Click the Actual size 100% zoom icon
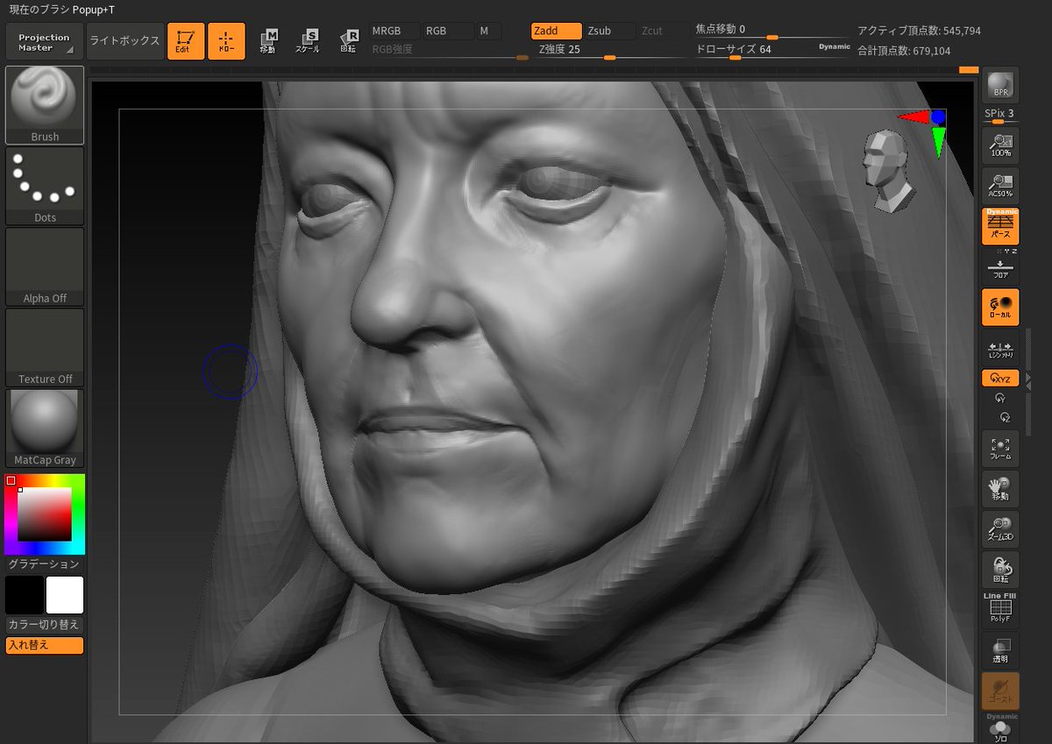The image size is (1052, 744). (x=1000, y=145)
